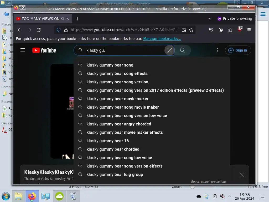269x202 pixels.
Task: Submit the search with the magnifier button
Action: pyautogui.click(x=183, y=50)
